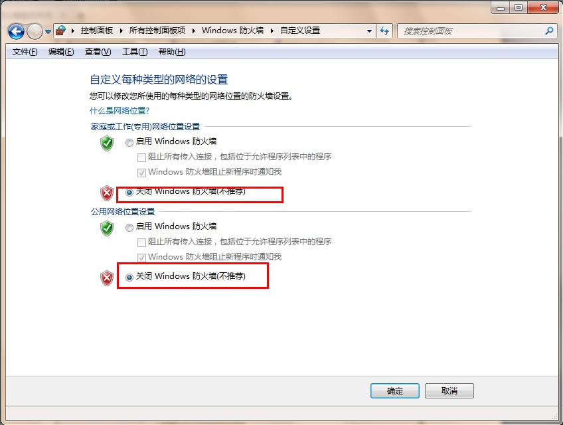Click the refresh icon beside the address bar

pos(384,31)
